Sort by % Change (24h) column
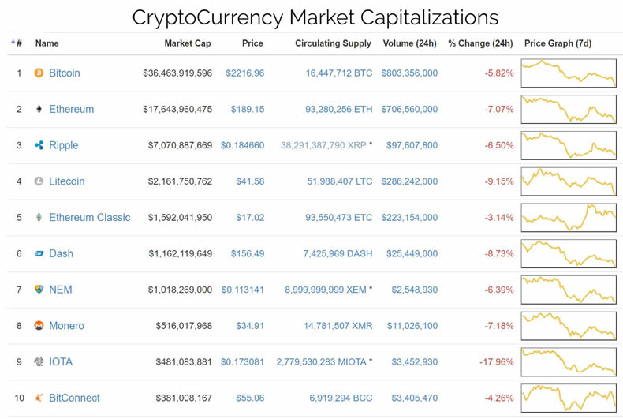Screen dimensions: 623x419 point(480,43)
